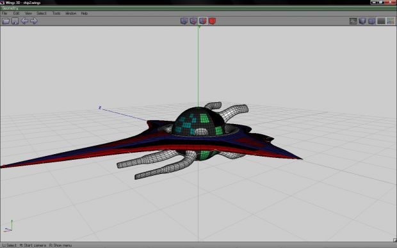The height and width of the screenshot is (248, 397).
Task: Save the model with the floppy disk icon
Action: click(15, 21)
